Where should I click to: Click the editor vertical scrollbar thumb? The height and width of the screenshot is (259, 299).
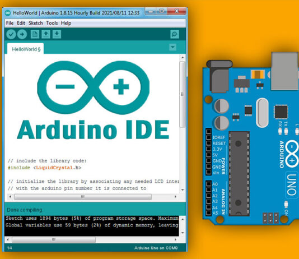coord(183,94)
